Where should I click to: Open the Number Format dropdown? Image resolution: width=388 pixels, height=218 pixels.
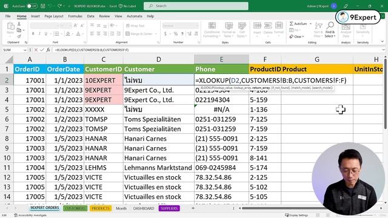197,25
